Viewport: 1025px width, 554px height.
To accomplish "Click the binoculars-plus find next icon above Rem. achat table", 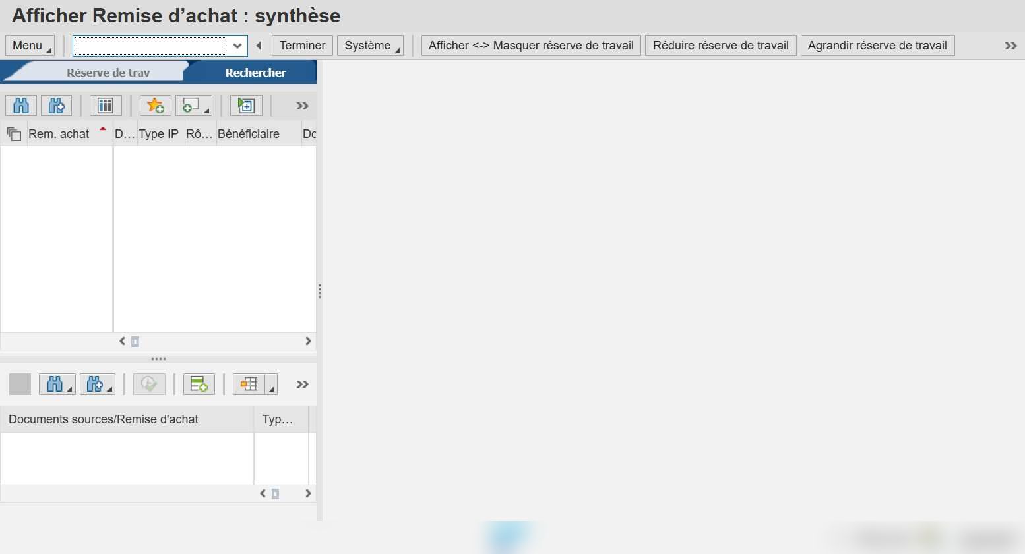I will click(x=57, y=106).
